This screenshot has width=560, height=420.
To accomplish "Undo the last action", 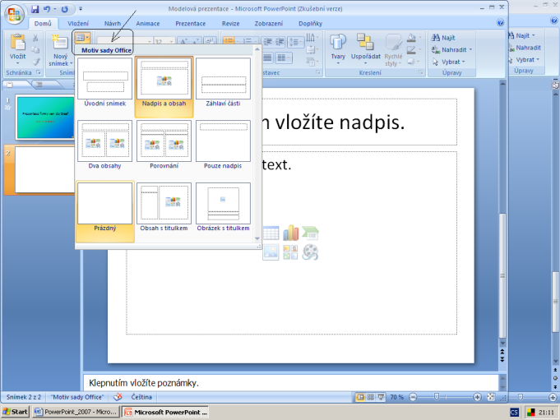I will [x=46, y=9].
